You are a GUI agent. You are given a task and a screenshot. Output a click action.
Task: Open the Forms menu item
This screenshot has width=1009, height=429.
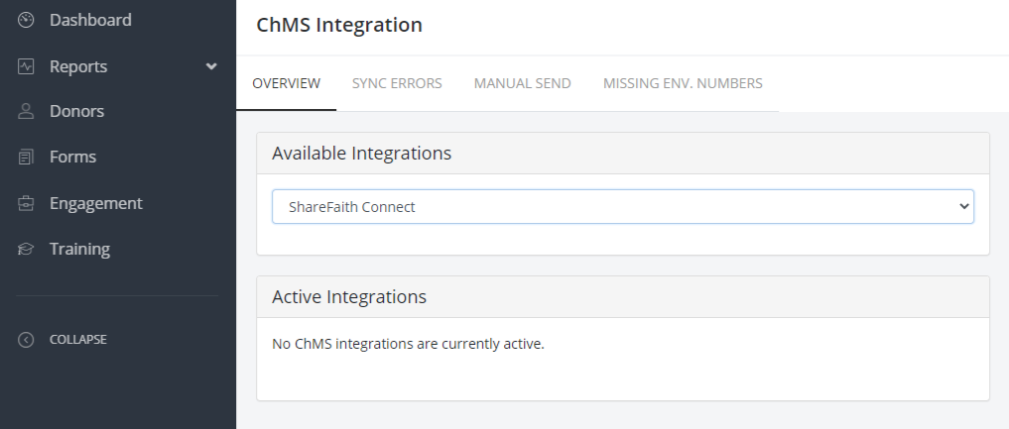pyautogui.click(x=72, y=157)
